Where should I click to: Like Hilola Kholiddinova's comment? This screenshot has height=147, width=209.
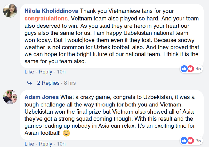click(x=29, y=72)
